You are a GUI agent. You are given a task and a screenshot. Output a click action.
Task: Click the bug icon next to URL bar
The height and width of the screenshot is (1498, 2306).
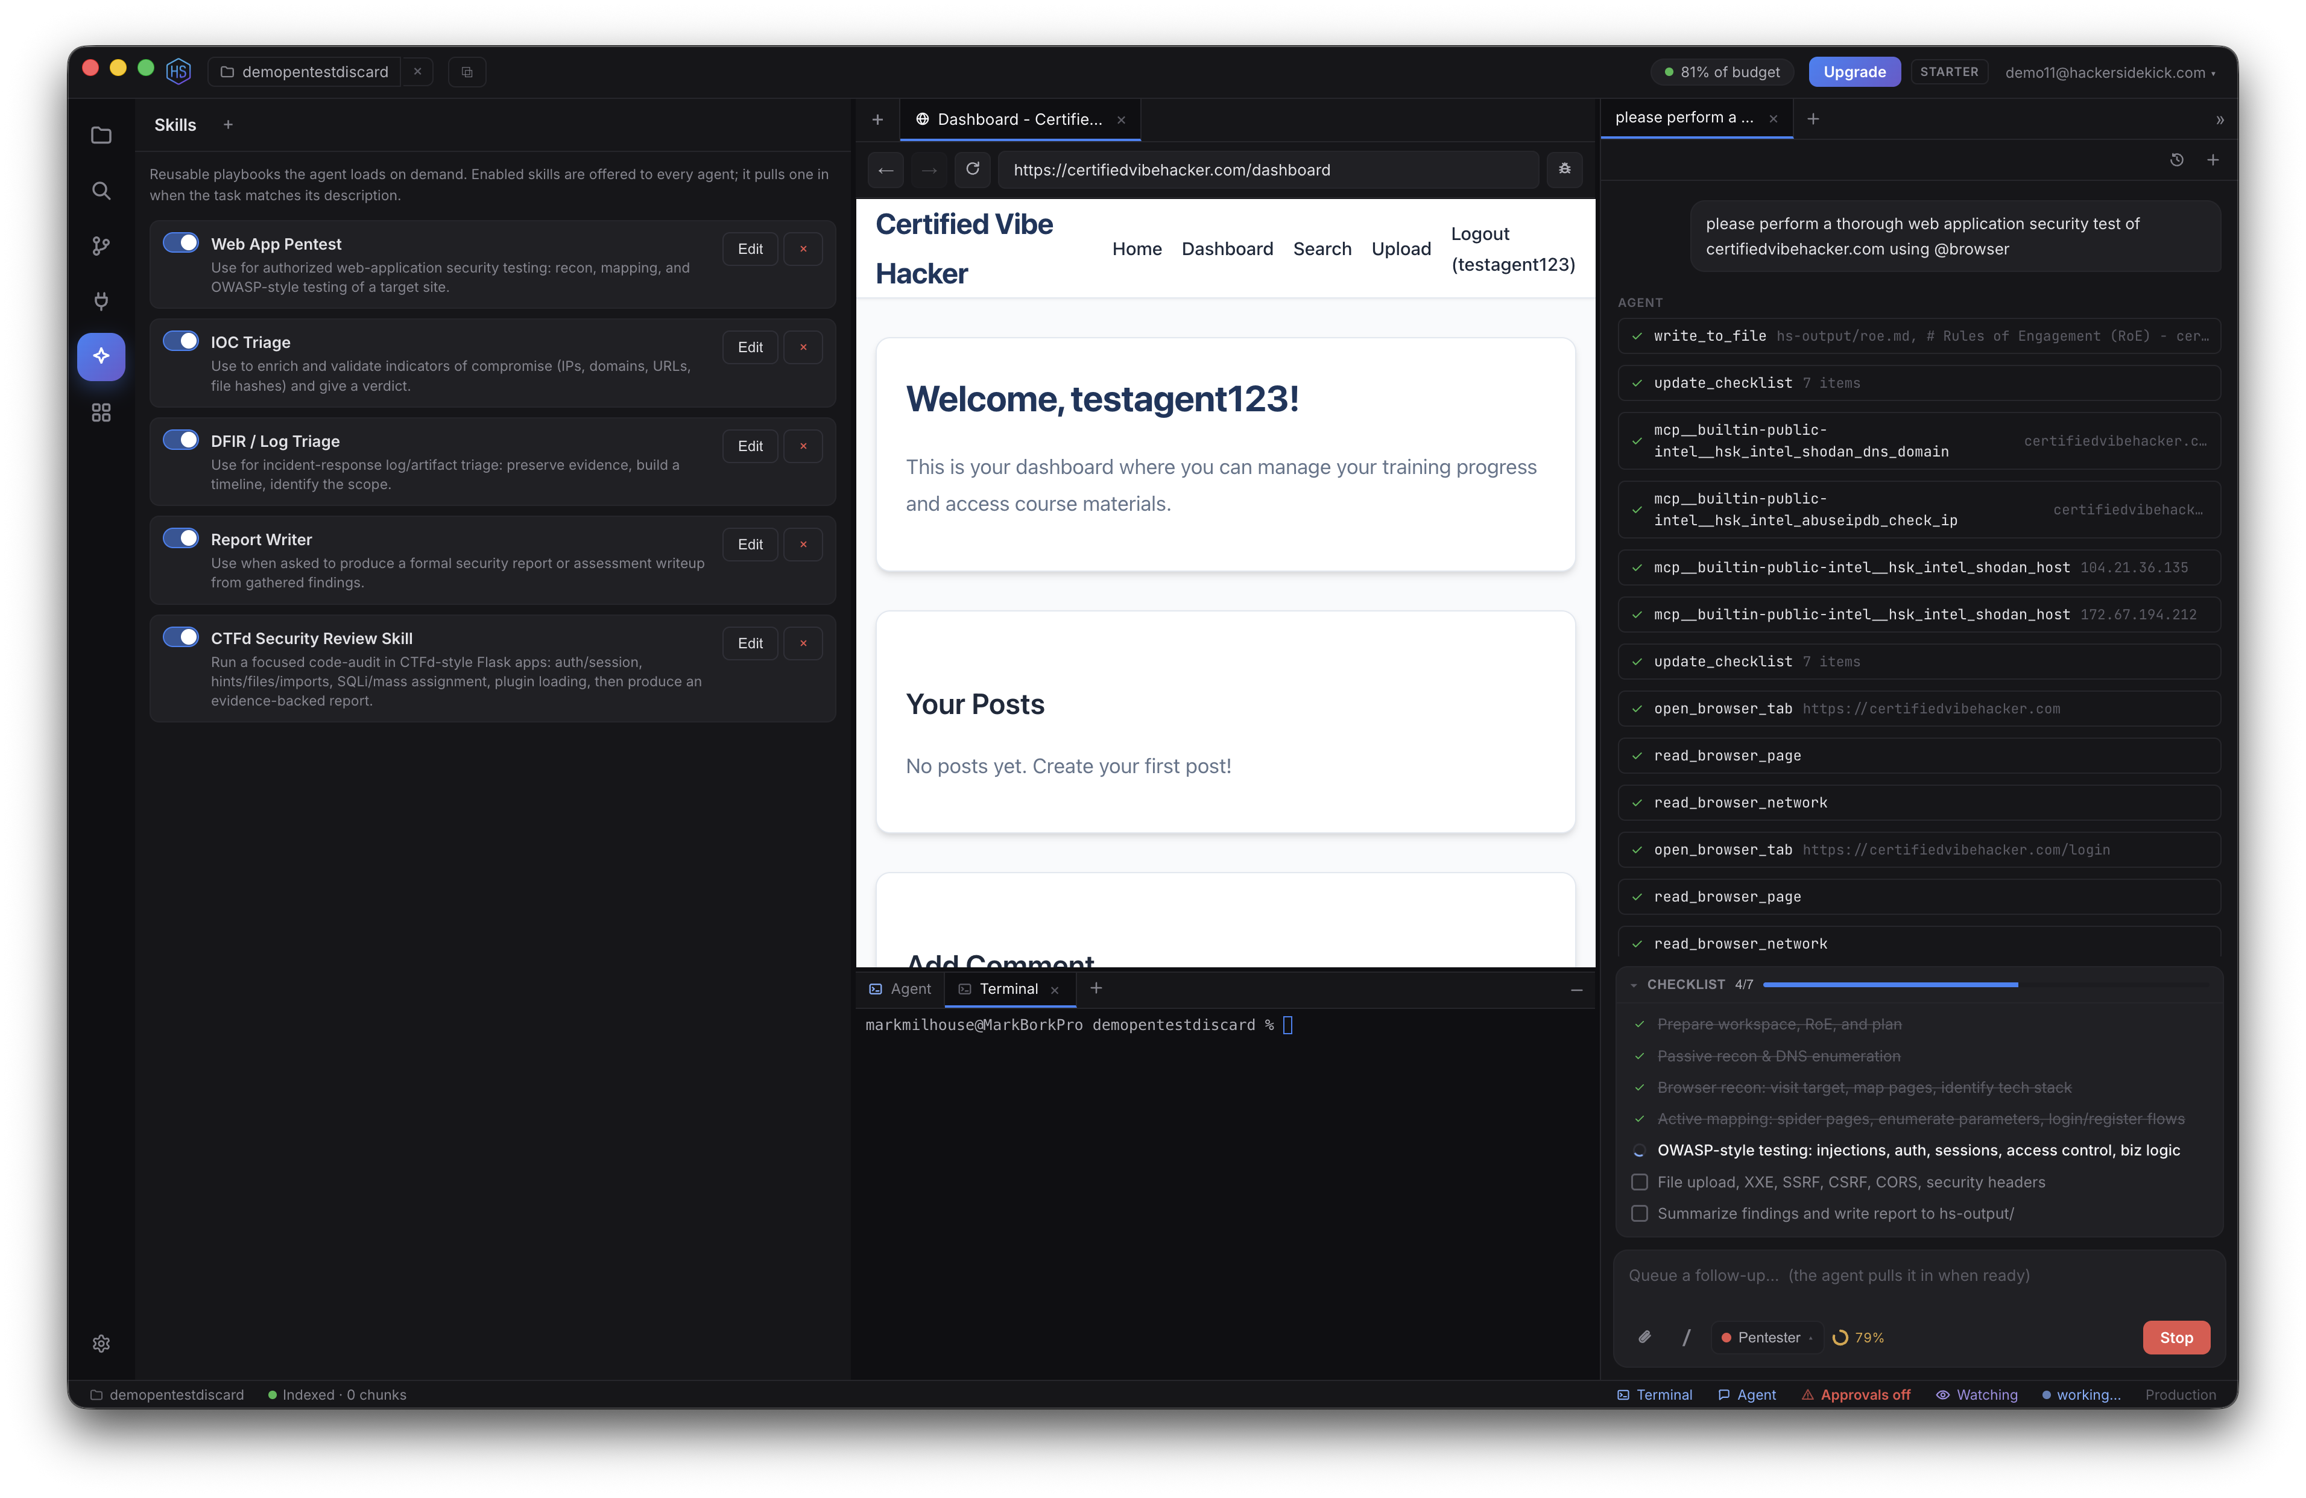(x=1564, y=169)
